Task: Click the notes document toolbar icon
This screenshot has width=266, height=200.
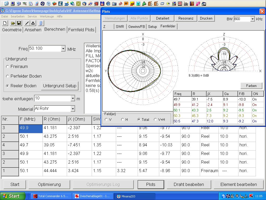Action: point(41,23)
